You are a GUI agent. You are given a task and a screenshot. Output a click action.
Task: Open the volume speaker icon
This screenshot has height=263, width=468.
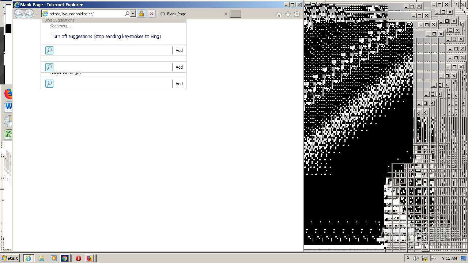pyautogui.click(x=416, y=258)
